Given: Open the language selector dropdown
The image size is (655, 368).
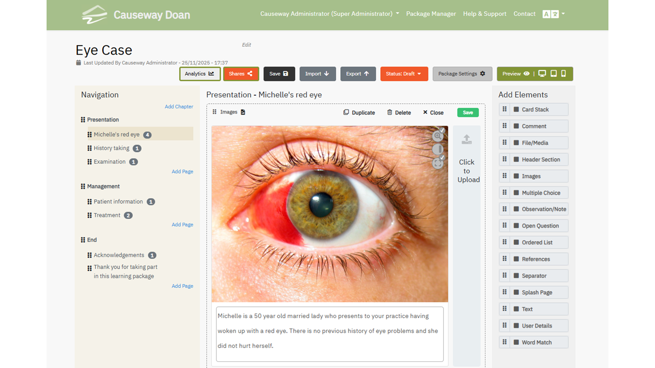Looking at the screenshot, I should coord(554,14).
